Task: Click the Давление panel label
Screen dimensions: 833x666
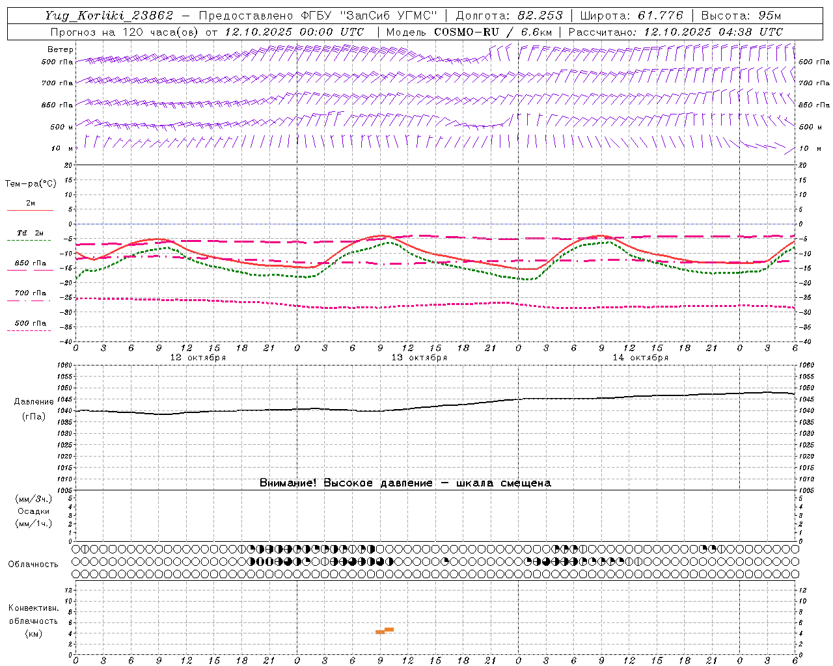Action: click(x=34, y=402)
